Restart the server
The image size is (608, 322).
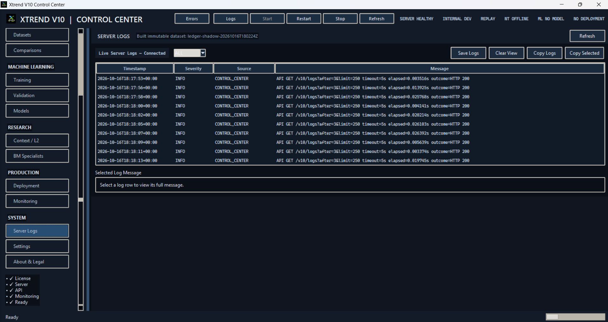pyautogui.click(x=304, y=19)
